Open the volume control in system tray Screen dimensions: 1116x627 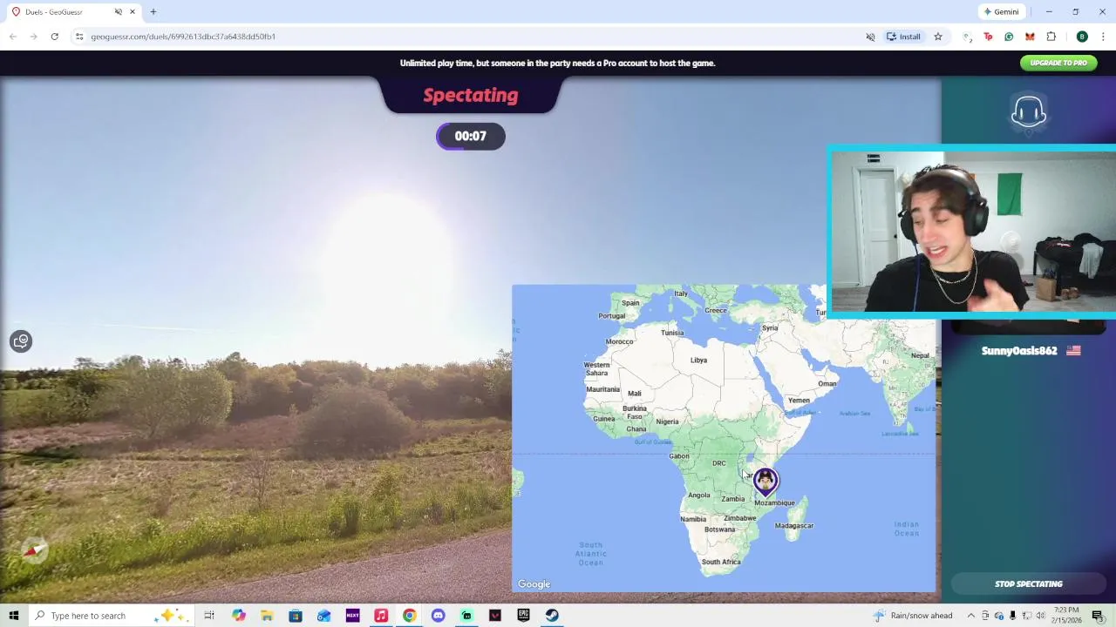(x=1040, y=616)
